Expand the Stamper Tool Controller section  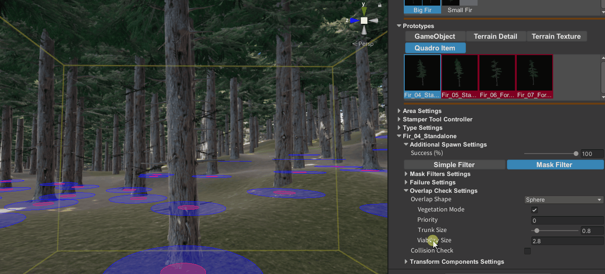[399, 119]
